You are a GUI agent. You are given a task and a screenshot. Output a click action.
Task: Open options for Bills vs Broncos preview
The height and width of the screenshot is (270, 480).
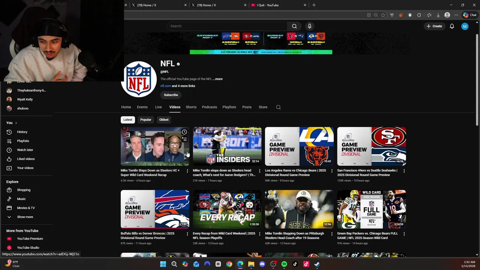tap(187, 234)
